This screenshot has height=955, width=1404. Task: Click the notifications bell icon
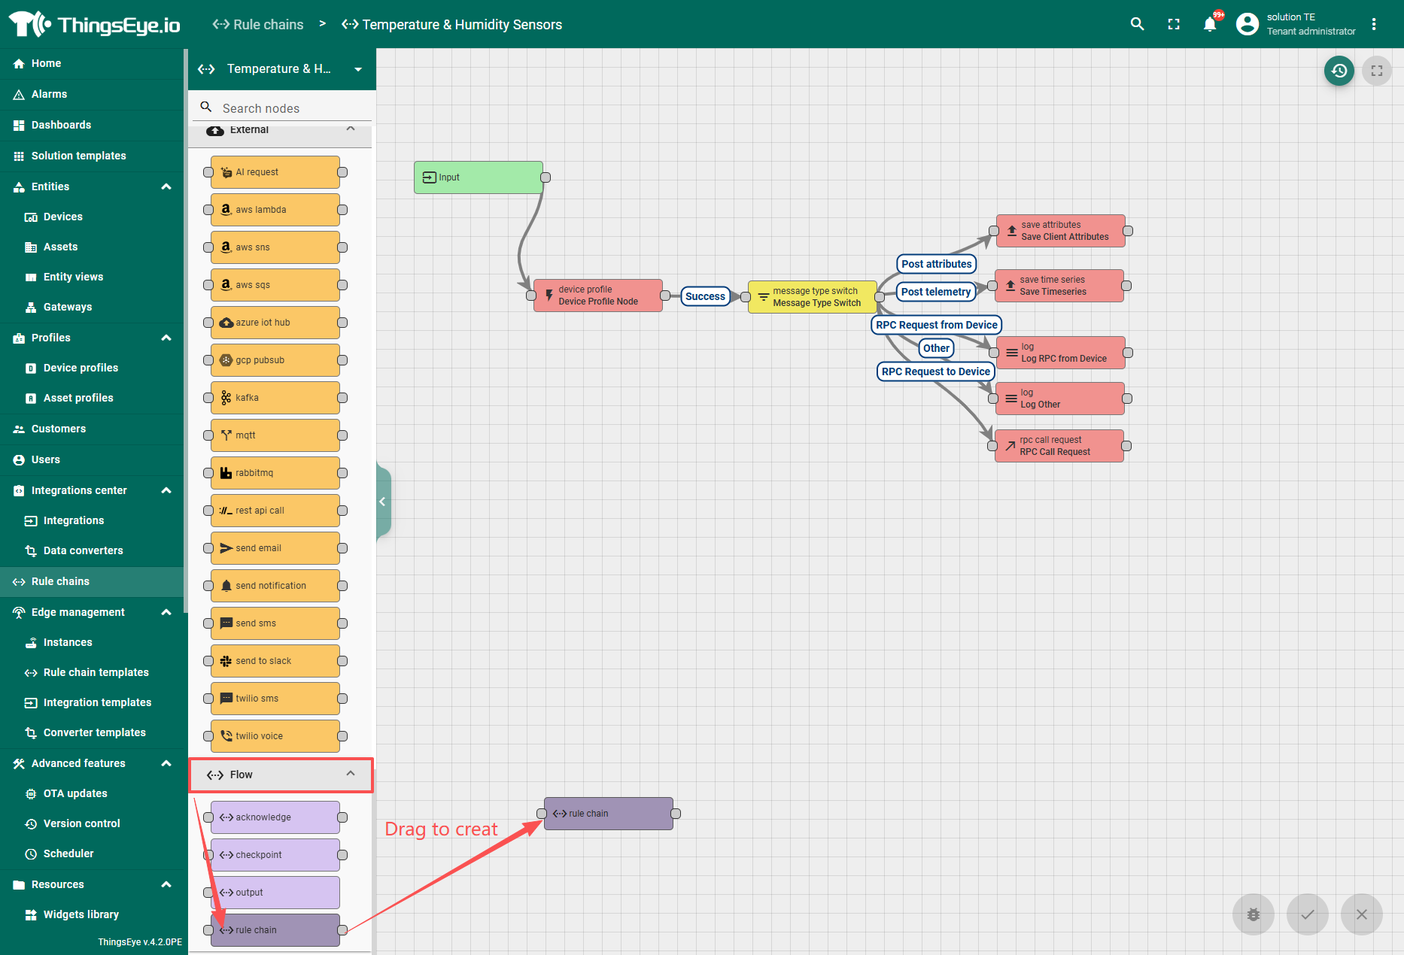click(x=1209, y=24)
